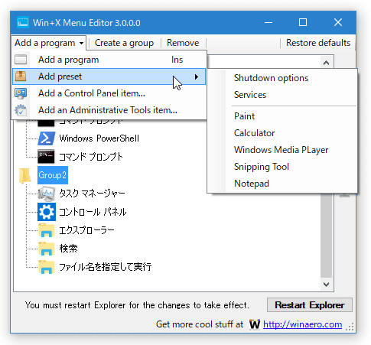Choose Add a Control Panel item...
The width and height of the screenshot is (371, 345).
tap(109, 93)
